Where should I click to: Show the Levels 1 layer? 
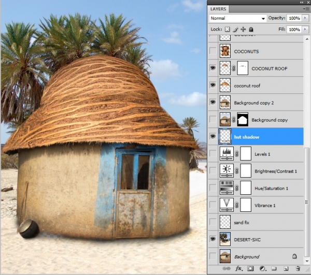click(x=213, y=153)
